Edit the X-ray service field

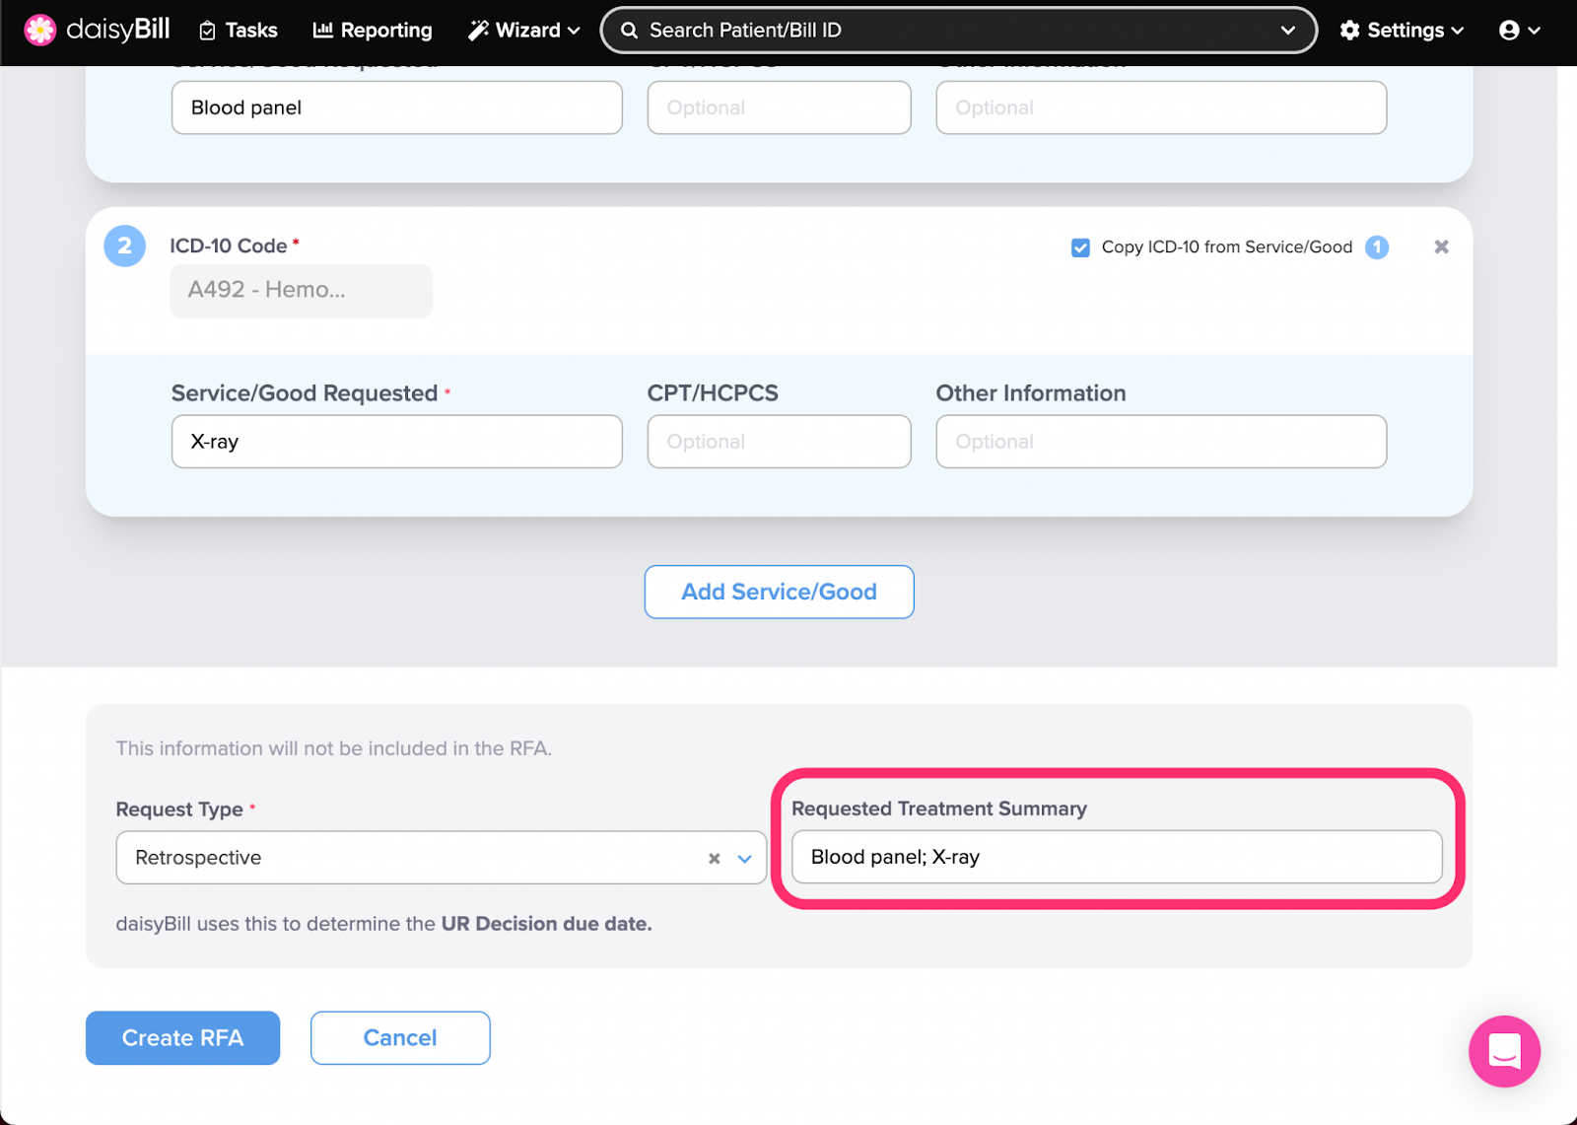pos(397,442)
